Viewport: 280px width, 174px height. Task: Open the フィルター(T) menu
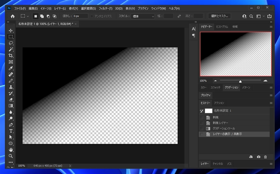click(105, 8)
